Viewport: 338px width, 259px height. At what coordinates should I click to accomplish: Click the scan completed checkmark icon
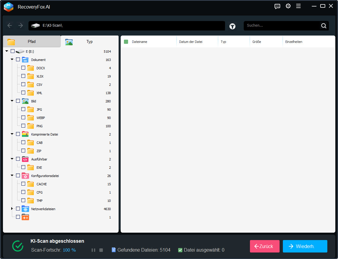(18, 246)
